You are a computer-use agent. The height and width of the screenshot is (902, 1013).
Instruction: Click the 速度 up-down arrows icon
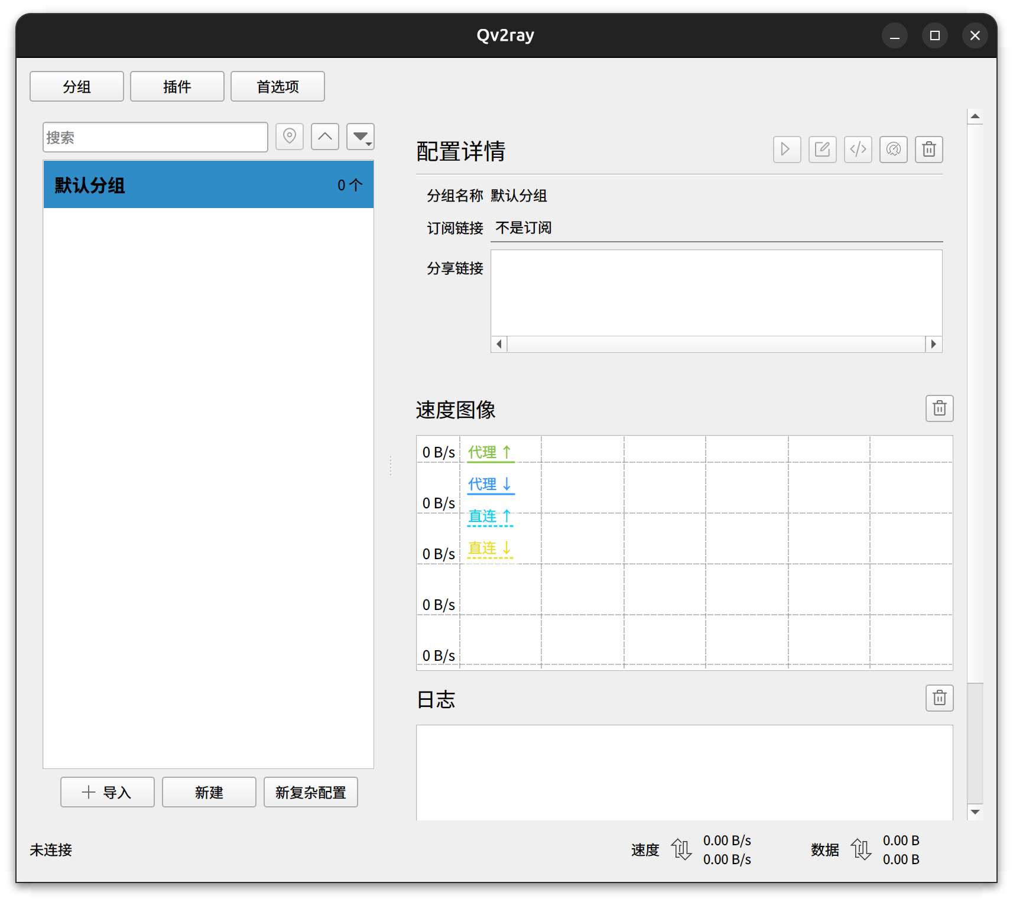[681, 850]
